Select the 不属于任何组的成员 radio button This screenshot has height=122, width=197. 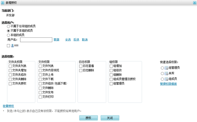pos(9,26)
